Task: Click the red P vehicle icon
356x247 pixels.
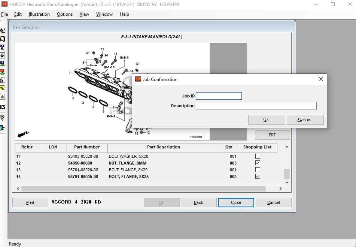Action: tap(3, 72)
